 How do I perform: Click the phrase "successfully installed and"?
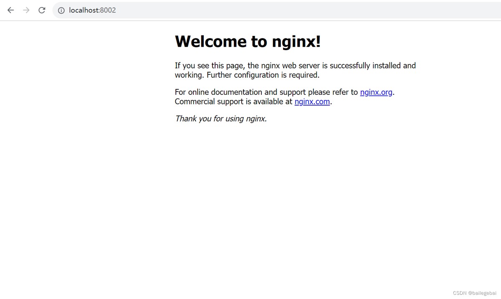372,66
